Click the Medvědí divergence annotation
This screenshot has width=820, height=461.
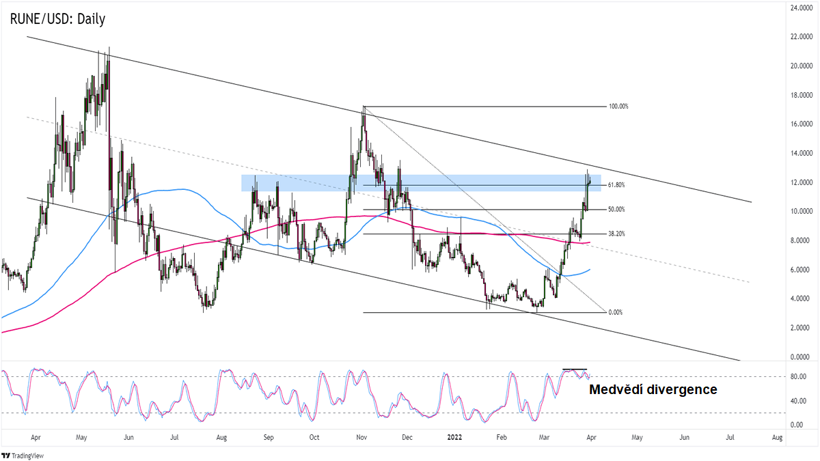tap(653, 389)
